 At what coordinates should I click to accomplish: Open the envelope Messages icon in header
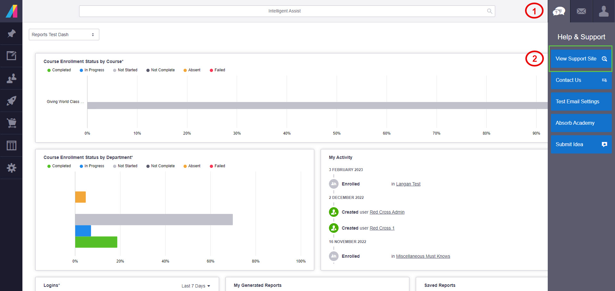tap(581, 11)
